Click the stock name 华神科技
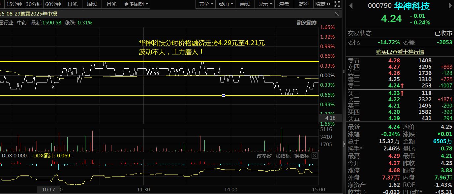Viewport: 454px width, 194px height. [412, 6]
